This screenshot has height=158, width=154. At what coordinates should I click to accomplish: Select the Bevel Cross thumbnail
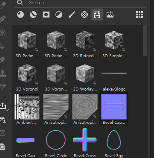(85, 140)
